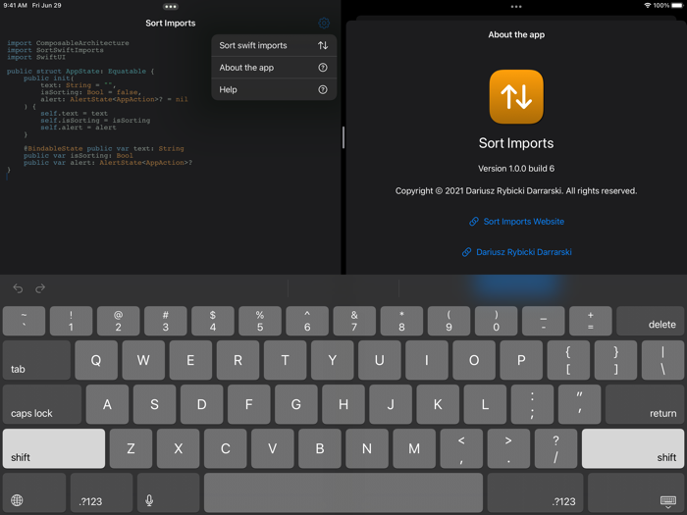Tap the undo arrow above the keyboard

point(18,288)
